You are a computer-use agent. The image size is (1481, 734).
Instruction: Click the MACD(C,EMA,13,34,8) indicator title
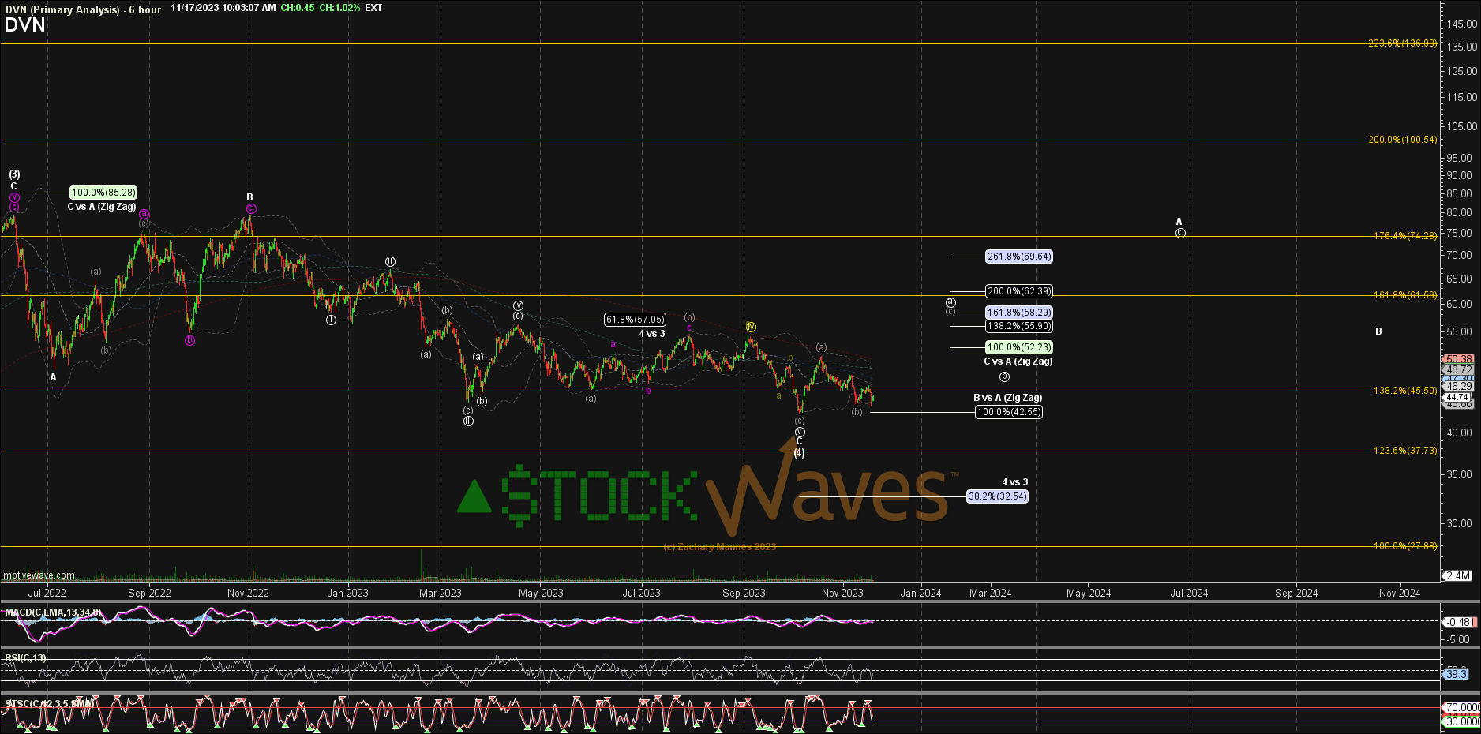pos(53,612)
